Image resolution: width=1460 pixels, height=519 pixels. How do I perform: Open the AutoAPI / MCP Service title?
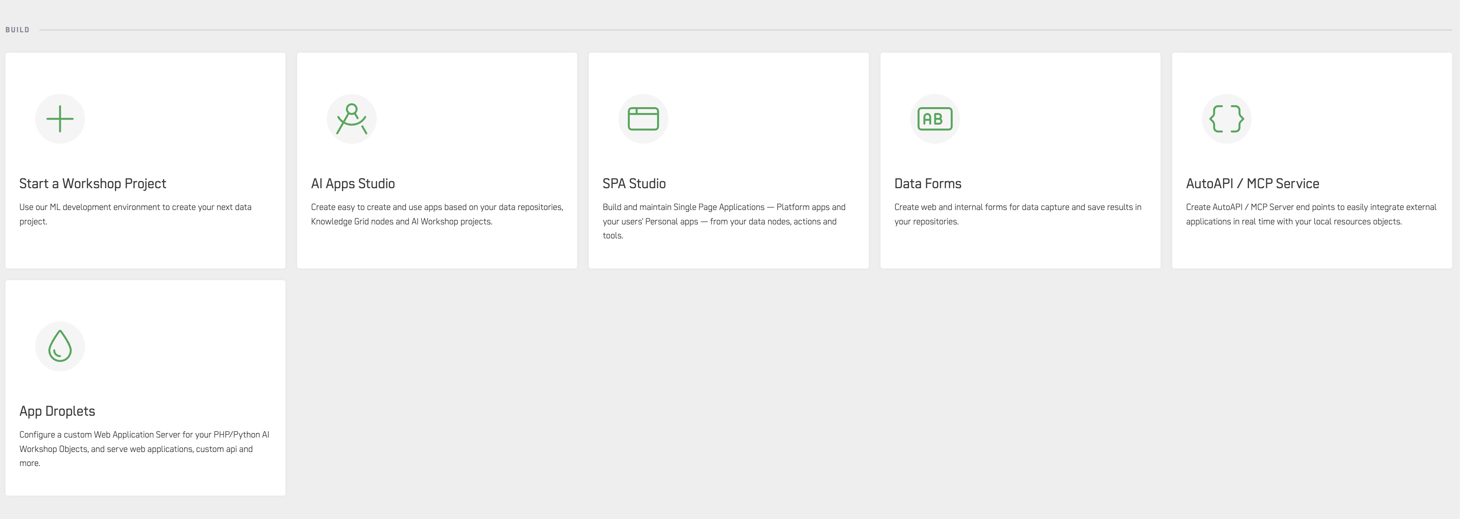point(1253,184)
